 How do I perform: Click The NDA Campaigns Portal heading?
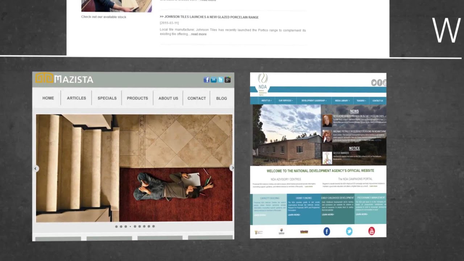click(355, 179)
